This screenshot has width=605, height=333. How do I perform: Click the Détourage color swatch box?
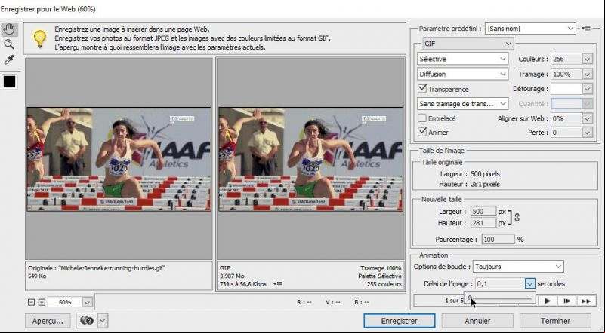[x=566, y=89]
